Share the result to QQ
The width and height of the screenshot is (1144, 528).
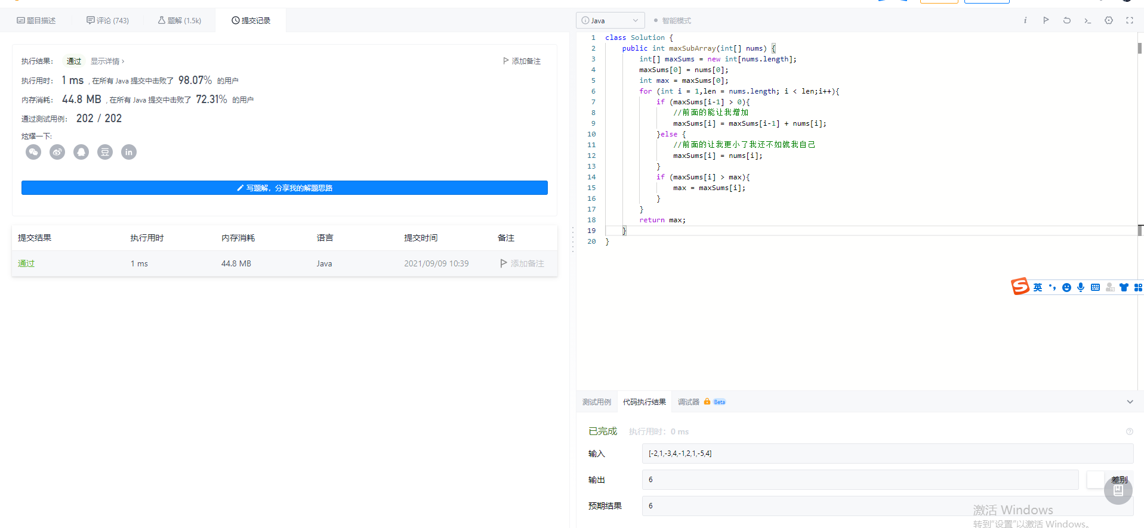(x=81, y=152)
